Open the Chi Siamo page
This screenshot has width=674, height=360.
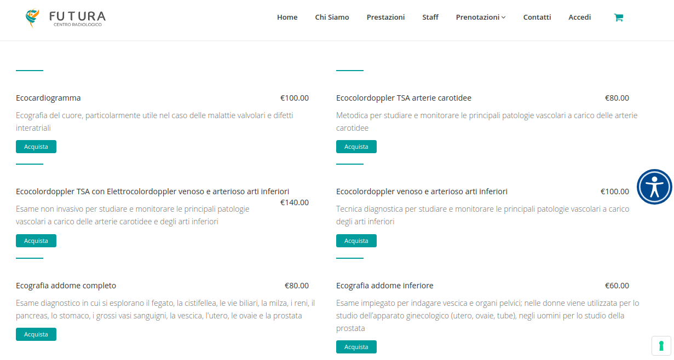[x=332, y=18]
